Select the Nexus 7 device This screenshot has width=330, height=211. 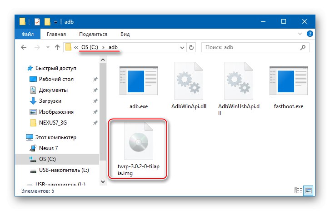48,148
